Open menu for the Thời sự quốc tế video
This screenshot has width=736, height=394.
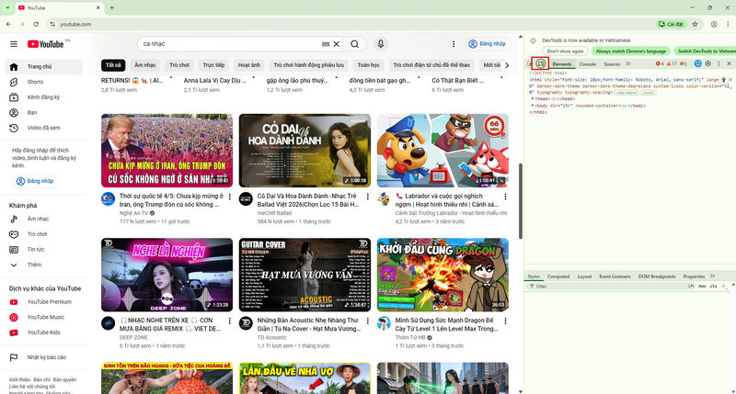pyautogui.click(x=229, y=197)
